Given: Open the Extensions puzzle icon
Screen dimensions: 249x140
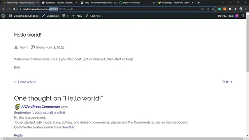Looking at the screenshot, I should click(x=230, y=9).
